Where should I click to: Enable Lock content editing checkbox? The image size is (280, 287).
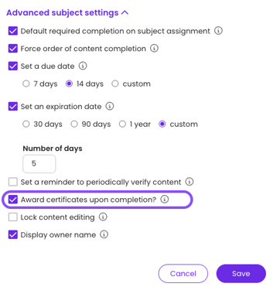13,217
